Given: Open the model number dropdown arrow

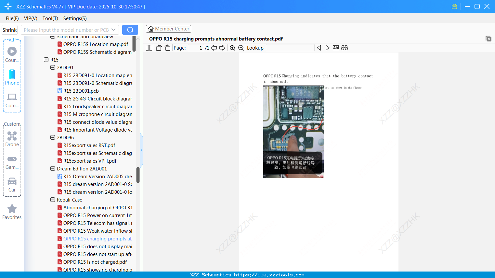Looking at the screenshot, I should pos(113,30).
